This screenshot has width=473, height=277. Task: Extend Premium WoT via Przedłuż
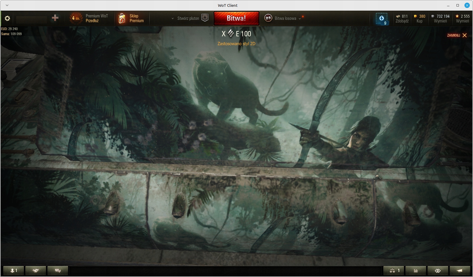[92, 21]
